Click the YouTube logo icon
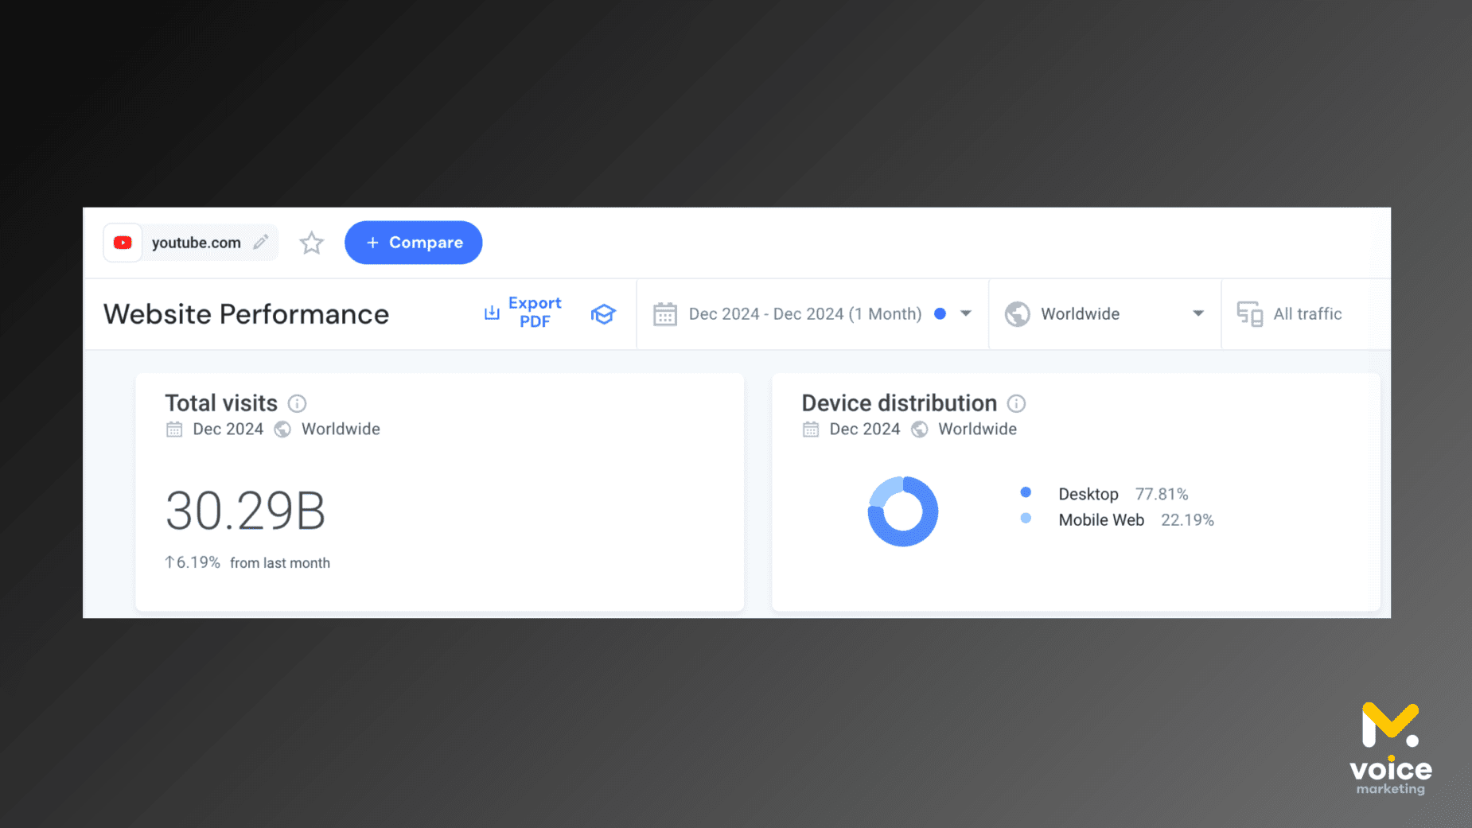This screenshot has height=828, width=1472. click(123, 243)
